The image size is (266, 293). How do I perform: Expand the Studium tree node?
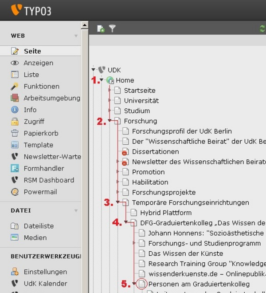point(110,111)
